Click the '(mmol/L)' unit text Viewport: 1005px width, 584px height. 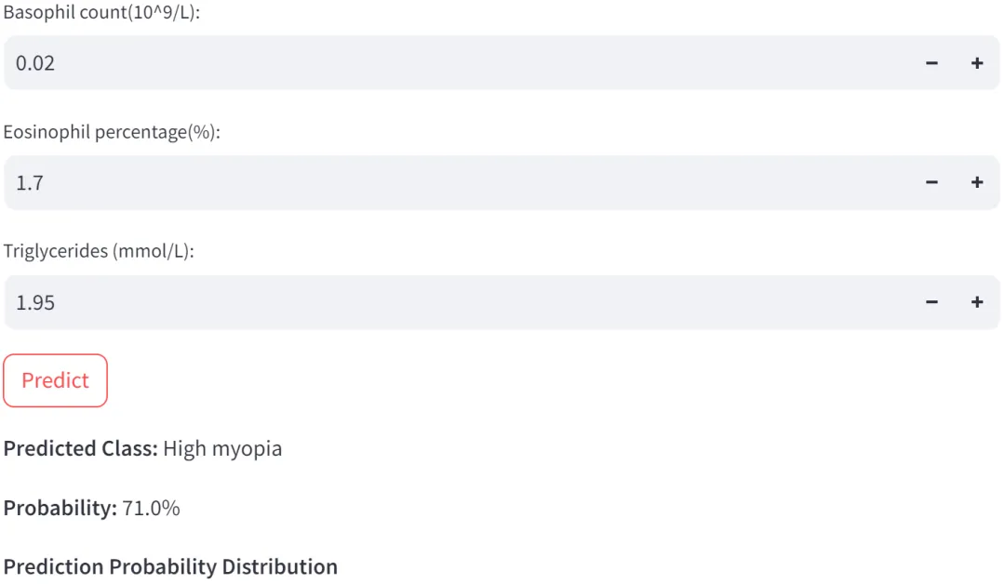(153, 251)
